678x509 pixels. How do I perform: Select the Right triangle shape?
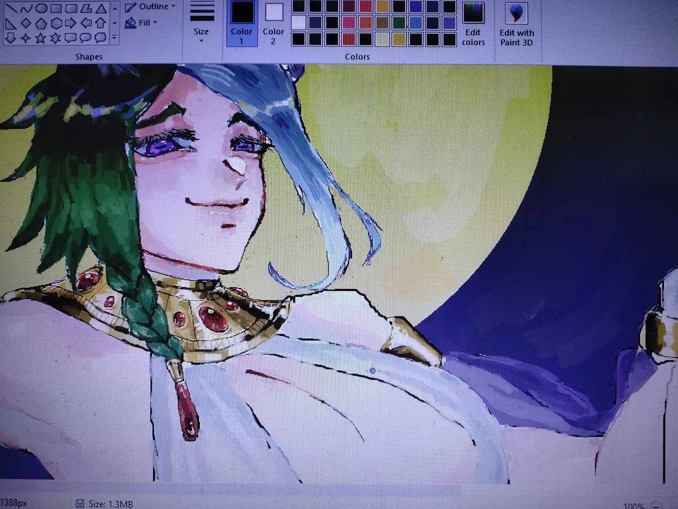pyautogui.click(x=11, y=23)
